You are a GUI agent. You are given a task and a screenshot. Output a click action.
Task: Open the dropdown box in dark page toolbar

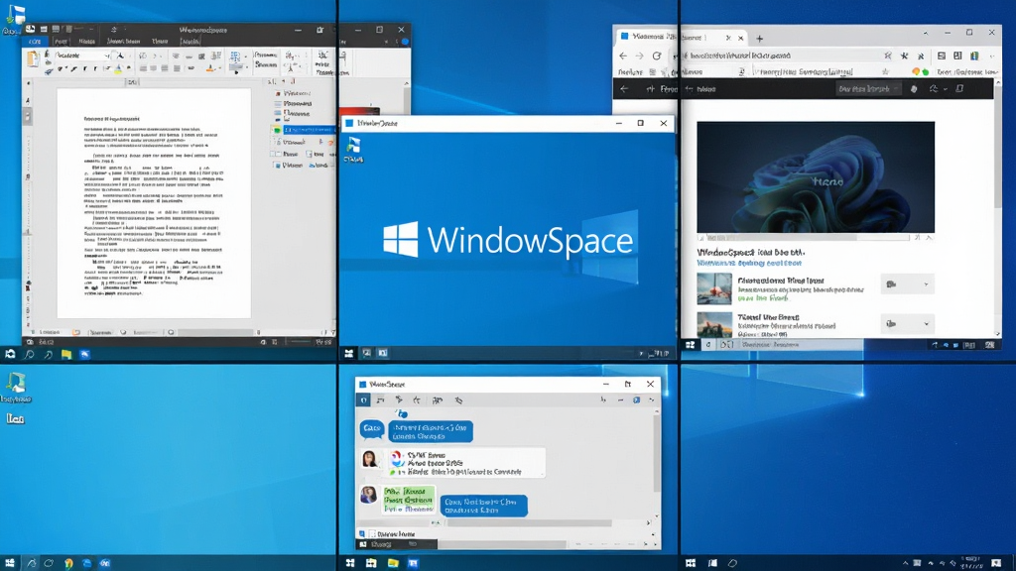(868, 88)
